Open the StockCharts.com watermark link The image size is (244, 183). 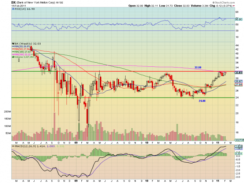(x=224, y=2)
